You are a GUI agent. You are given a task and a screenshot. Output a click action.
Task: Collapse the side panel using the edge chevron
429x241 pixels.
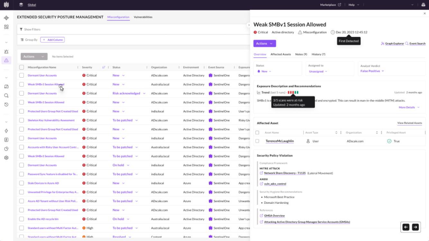tap(249, 25)
